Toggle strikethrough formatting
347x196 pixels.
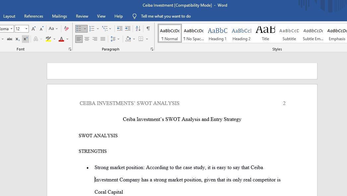10,39
